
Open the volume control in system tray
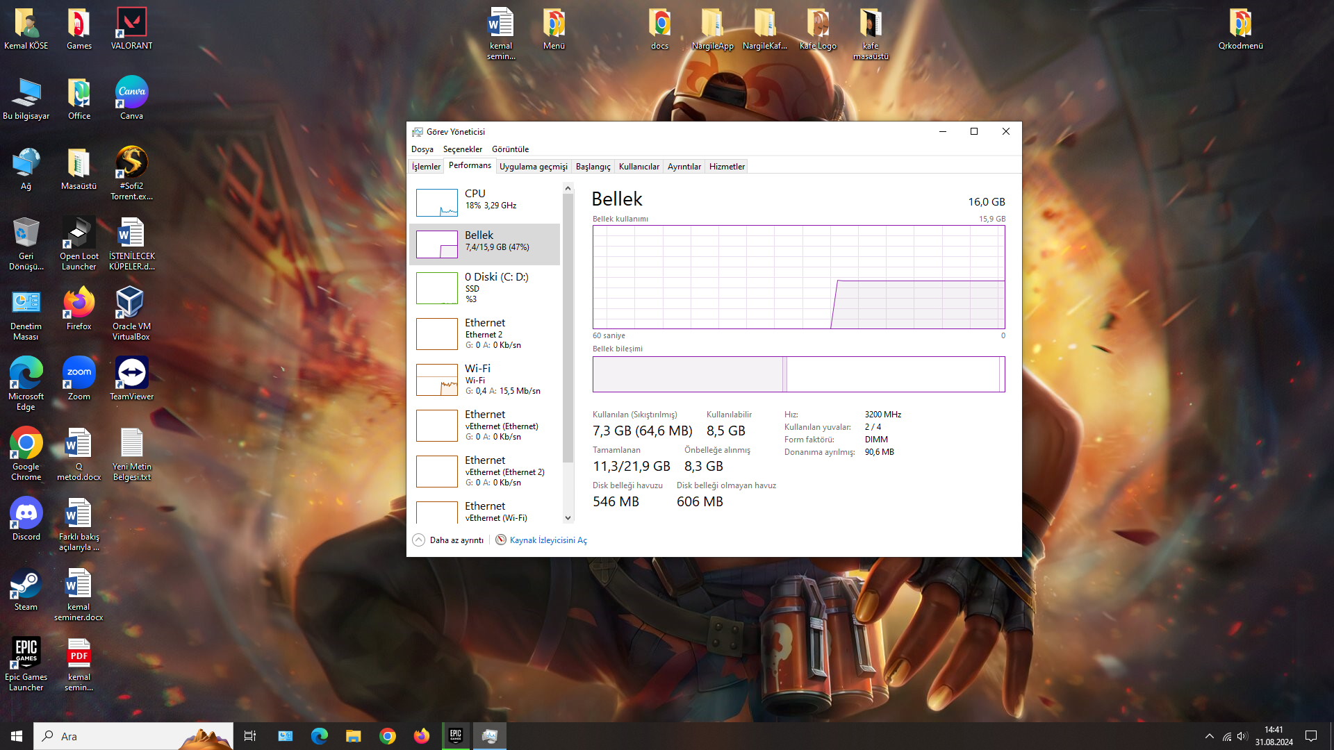pyautogui.click(x=1242, y=736)
